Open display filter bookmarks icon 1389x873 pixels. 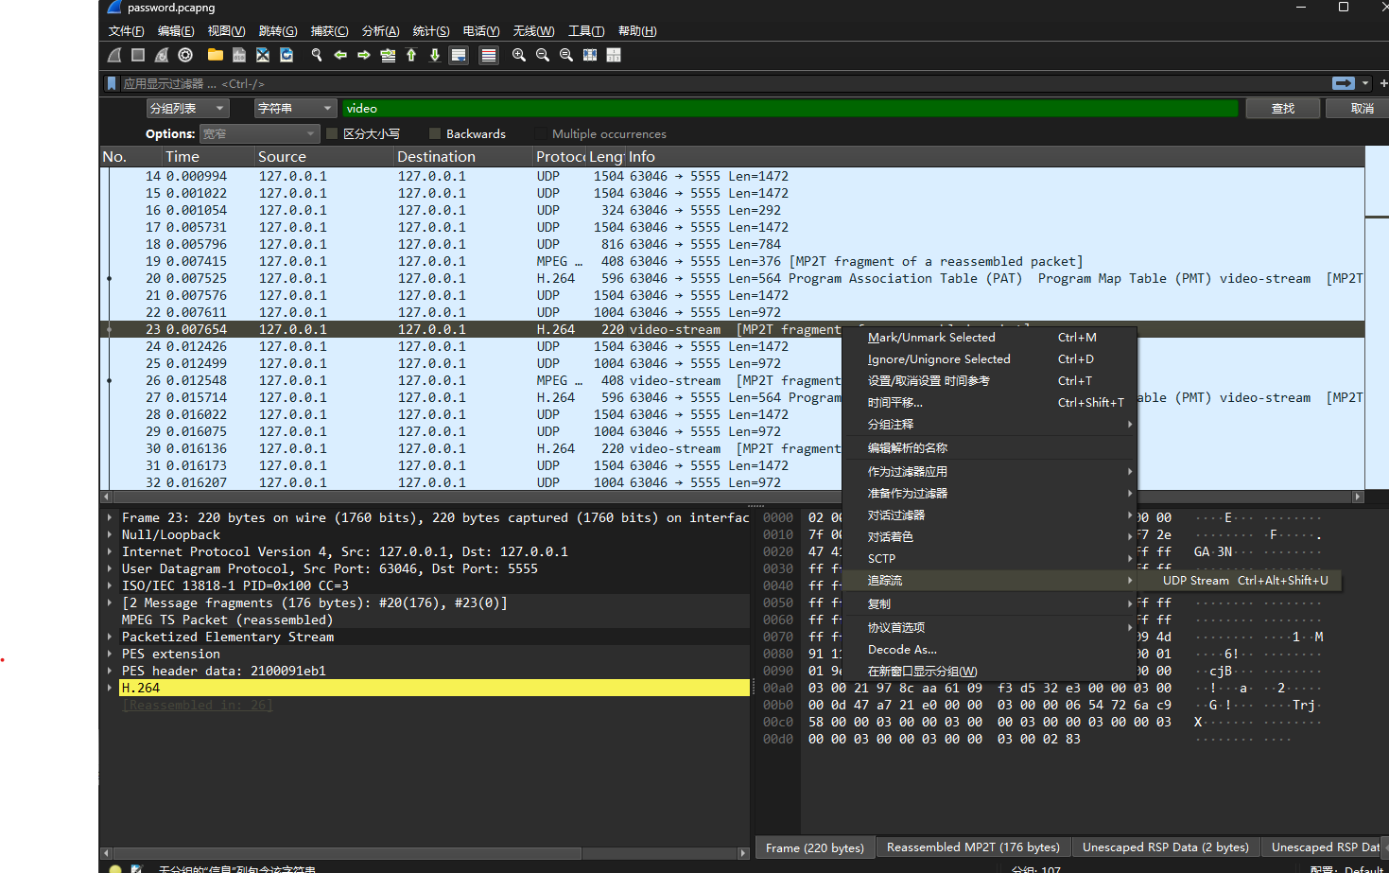point(112,84)
